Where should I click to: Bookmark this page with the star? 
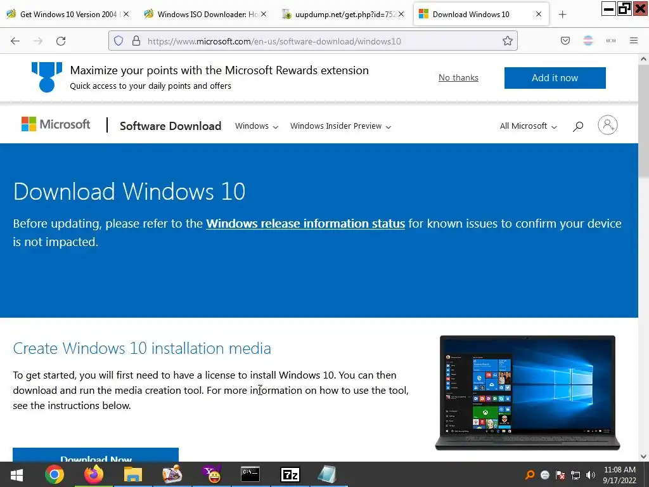point(508,41)
